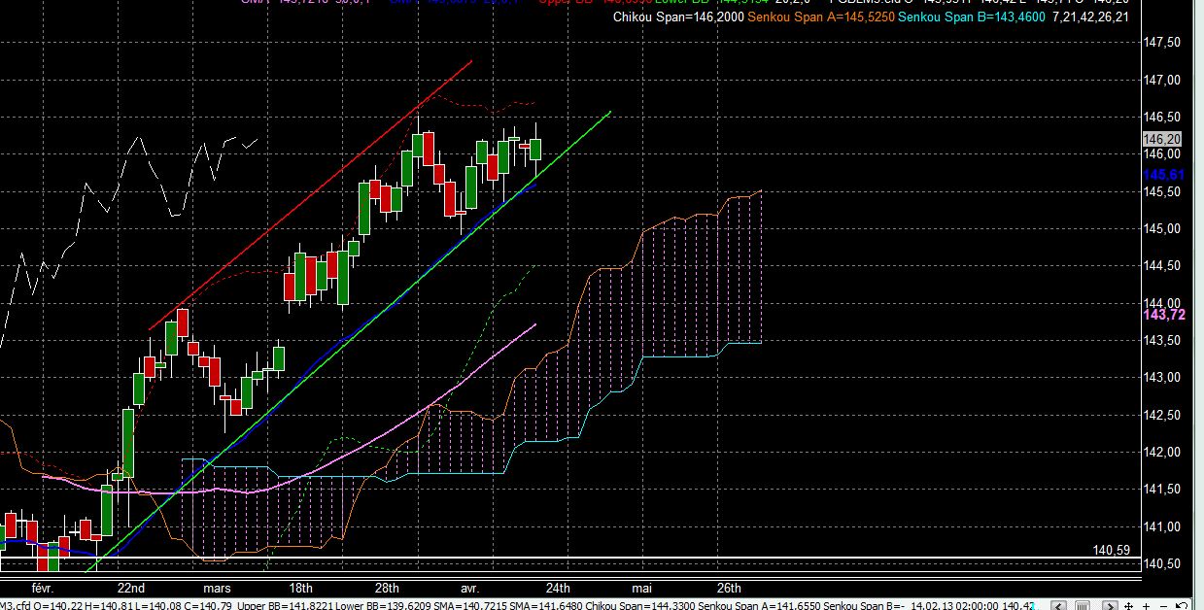Image resolution: width=1204 pixels, height=610 pixels.
Task: Click the 145,00 price axis label
Action: (x=1162, y=229)
